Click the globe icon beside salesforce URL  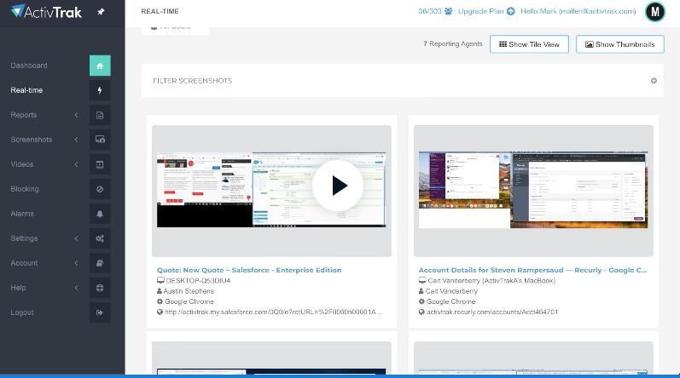(160, 312)
